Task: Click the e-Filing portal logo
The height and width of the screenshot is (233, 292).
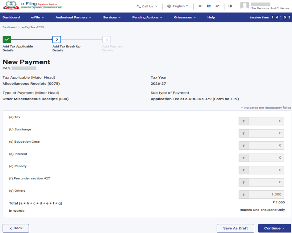Action: click(x=32, y=6)
